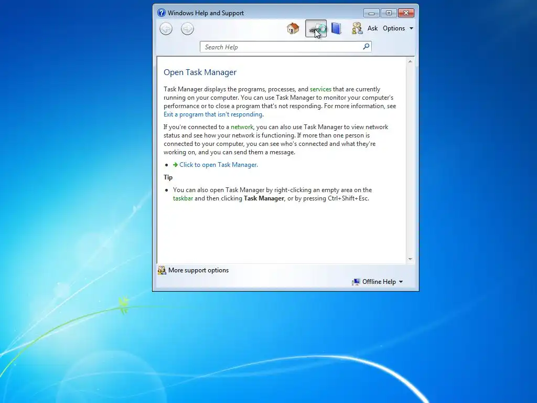The width and height of the screenshot is (537, 403).
Task: Open Browse Help book icon
Action: (336, 28)
